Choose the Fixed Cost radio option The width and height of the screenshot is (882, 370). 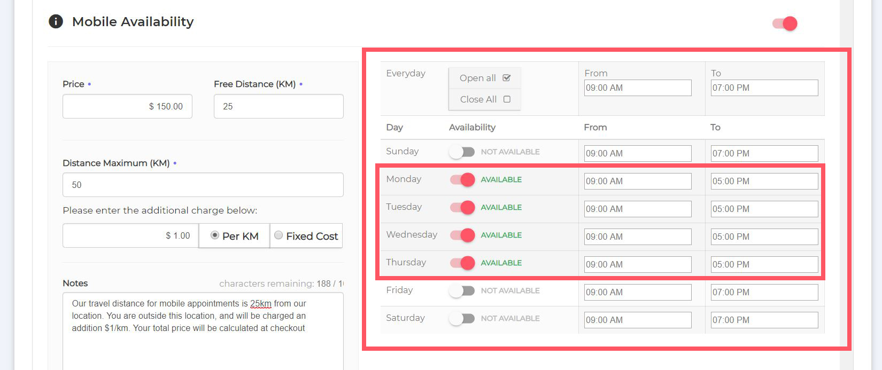278,235
